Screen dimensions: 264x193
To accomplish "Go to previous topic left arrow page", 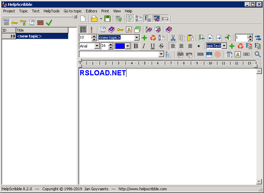I will 210,38.
